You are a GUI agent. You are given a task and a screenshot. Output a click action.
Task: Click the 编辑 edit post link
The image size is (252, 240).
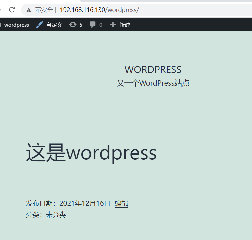121,203
